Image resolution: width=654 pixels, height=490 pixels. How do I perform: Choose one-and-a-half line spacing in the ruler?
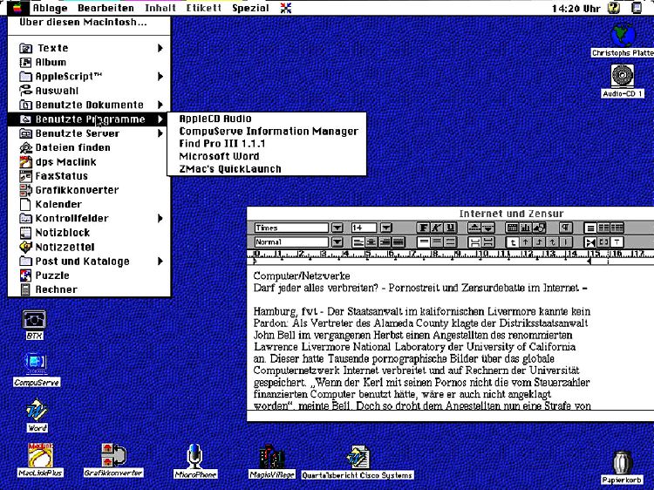point(437,242)
